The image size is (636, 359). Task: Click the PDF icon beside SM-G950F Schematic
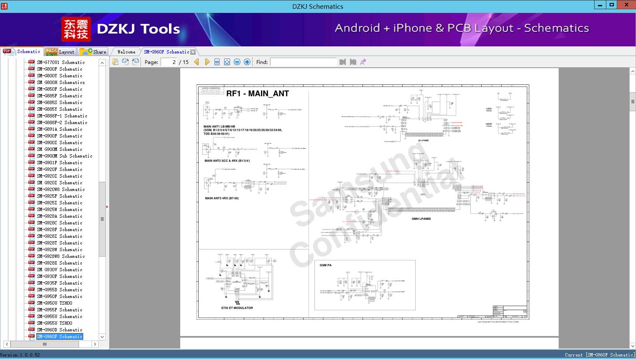[31, 296]
